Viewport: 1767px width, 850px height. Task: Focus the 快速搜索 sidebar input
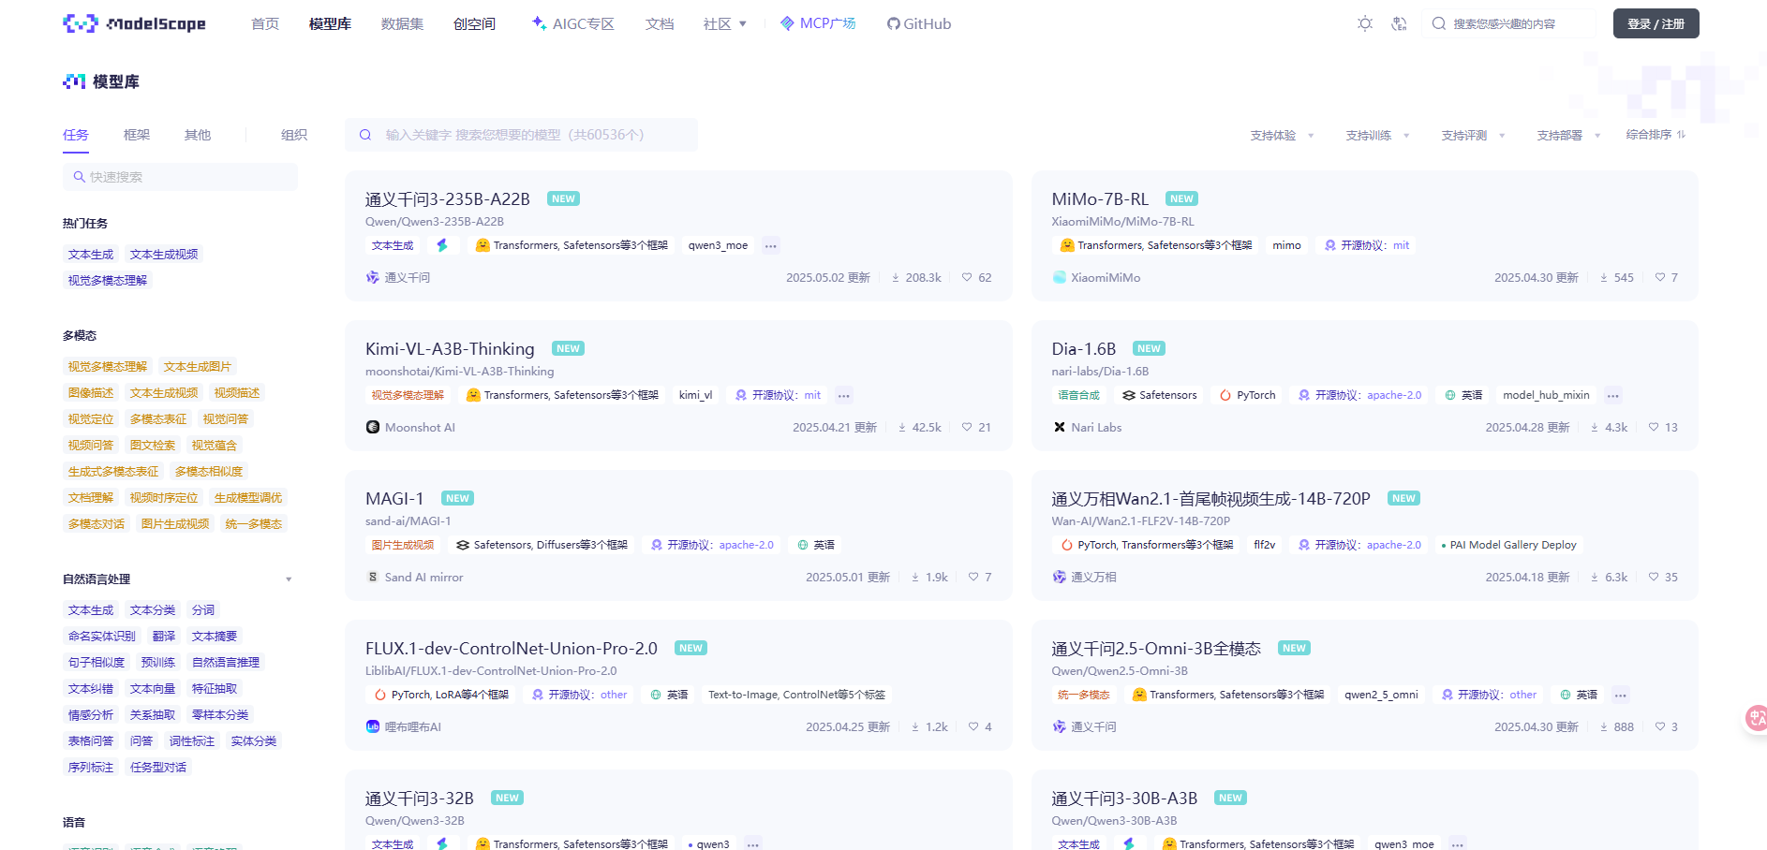tap(180, 177)
